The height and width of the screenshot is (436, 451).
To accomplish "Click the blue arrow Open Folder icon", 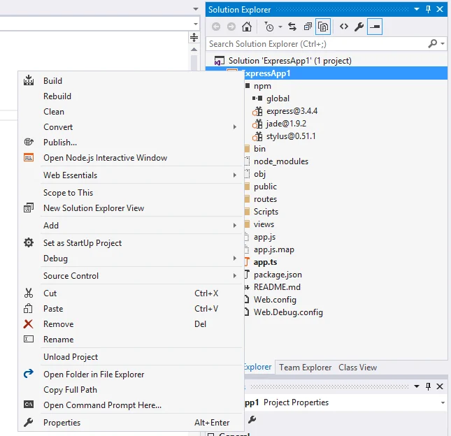I will coord(29,374).
